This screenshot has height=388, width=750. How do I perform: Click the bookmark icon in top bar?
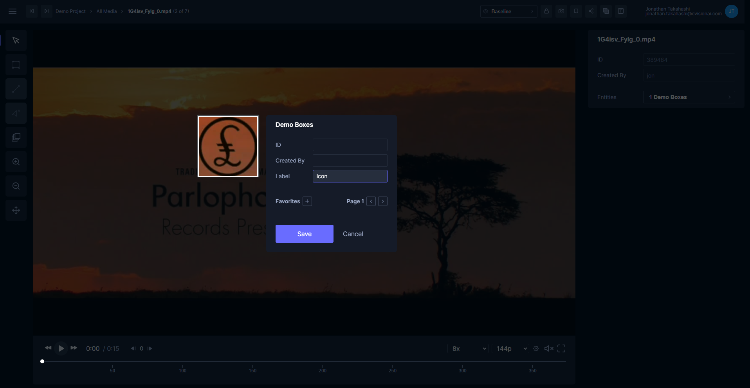pyautogui.click(x=576, y=11)
